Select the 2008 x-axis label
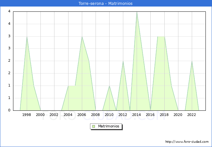 (x=96, y=115)
